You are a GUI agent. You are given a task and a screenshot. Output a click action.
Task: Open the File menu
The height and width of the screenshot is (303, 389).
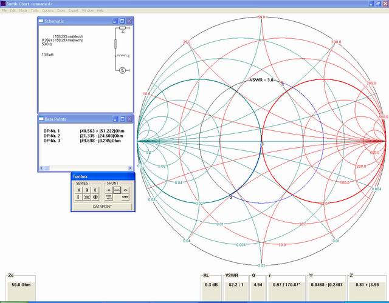point(4,11)
